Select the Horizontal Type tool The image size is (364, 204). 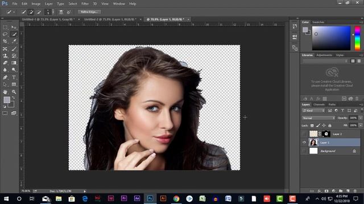[x=14, y=77]
